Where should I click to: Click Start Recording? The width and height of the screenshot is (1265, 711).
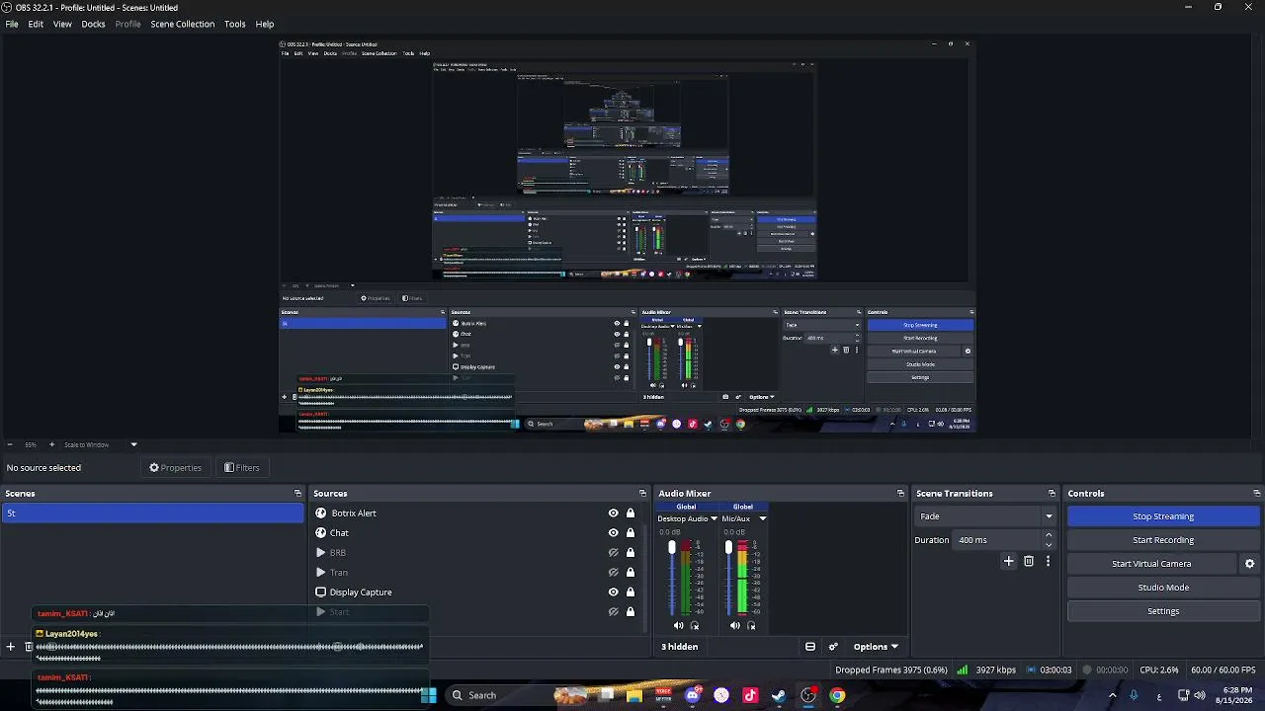click(1163, 540)
